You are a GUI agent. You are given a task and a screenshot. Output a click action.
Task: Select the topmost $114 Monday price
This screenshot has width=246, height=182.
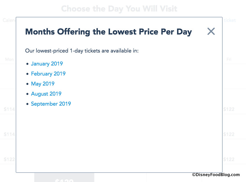pyautogui.click(x=9, y=109)
